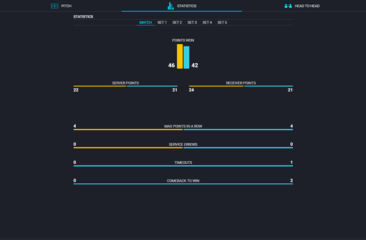The width and height of the screenshot is (366, 240).
Task: Click the SERVICE ERRORS label
Action: click(x=183, y=144)
